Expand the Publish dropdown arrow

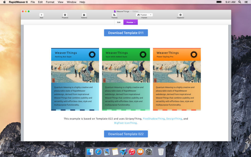coord(151,15)
